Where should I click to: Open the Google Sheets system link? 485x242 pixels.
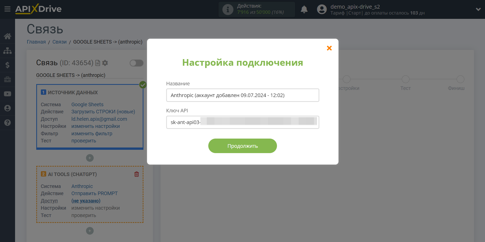(x=87, y=104)
